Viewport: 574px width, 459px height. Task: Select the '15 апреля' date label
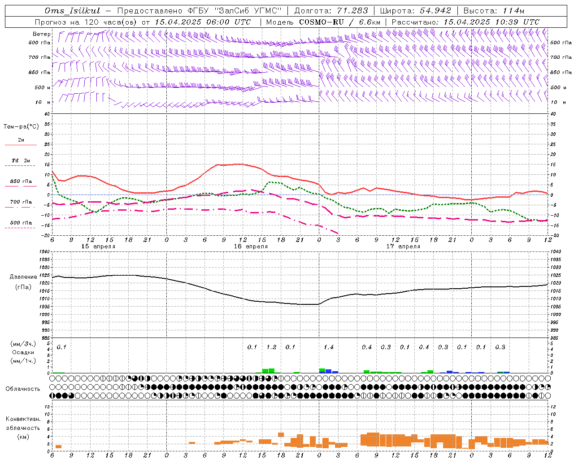coord(98,247)
